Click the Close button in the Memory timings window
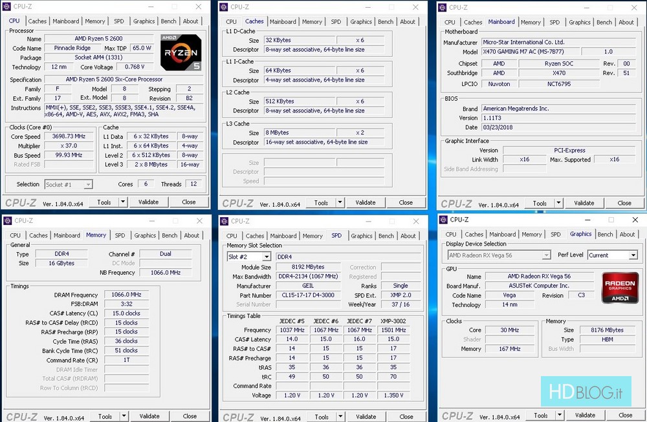This screenshot has height=422, width=647. tap(190, 416)
